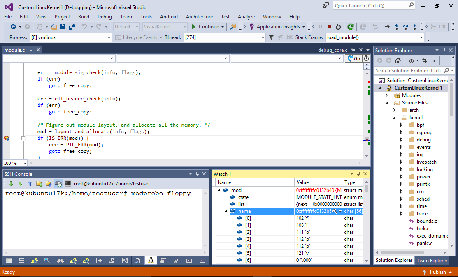Click the Step Into icon

pos(397,27)
